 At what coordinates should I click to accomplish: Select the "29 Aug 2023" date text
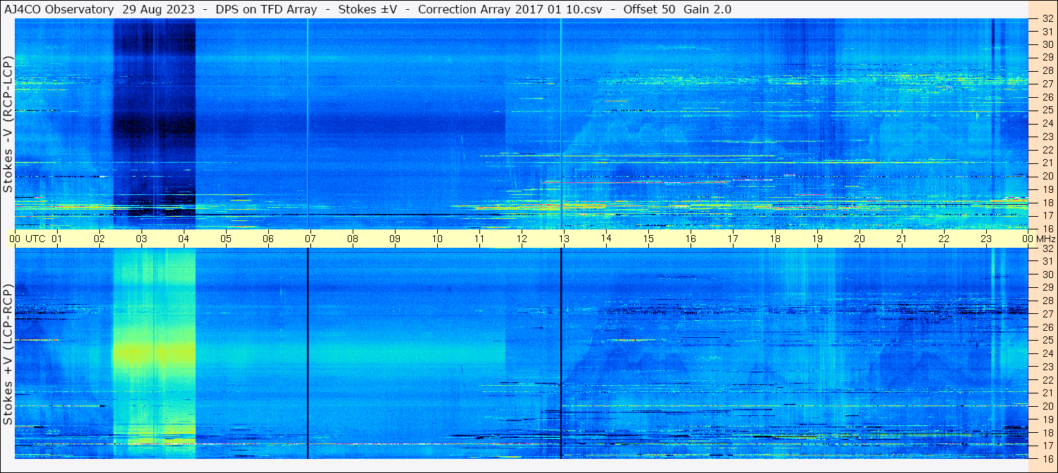158,9
